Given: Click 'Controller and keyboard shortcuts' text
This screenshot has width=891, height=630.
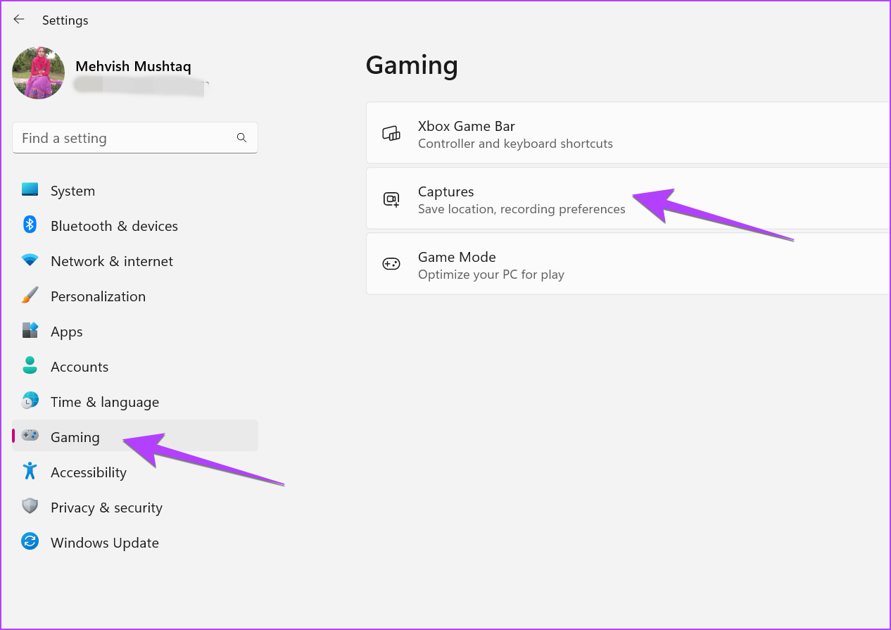Looking at the screenshot, I should coord(515,144).
